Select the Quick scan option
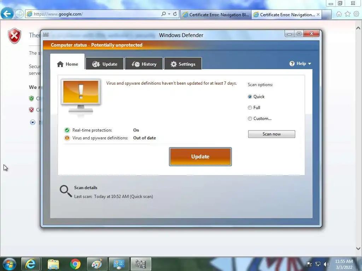The width and height of the screenshot is (362, 271). 250,97
